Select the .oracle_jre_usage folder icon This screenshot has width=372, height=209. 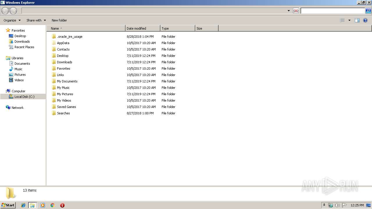pos(54,37)
